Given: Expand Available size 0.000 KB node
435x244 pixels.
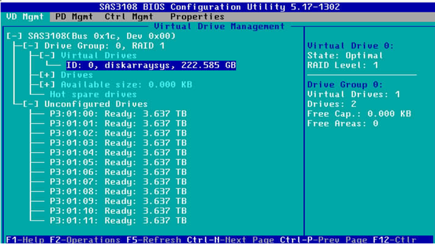Looking at the screenshot, I should [47, 84].
